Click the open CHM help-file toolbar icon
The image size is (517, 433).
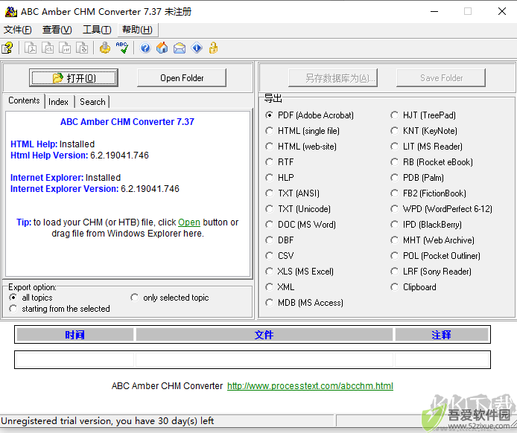pos(7,48)
